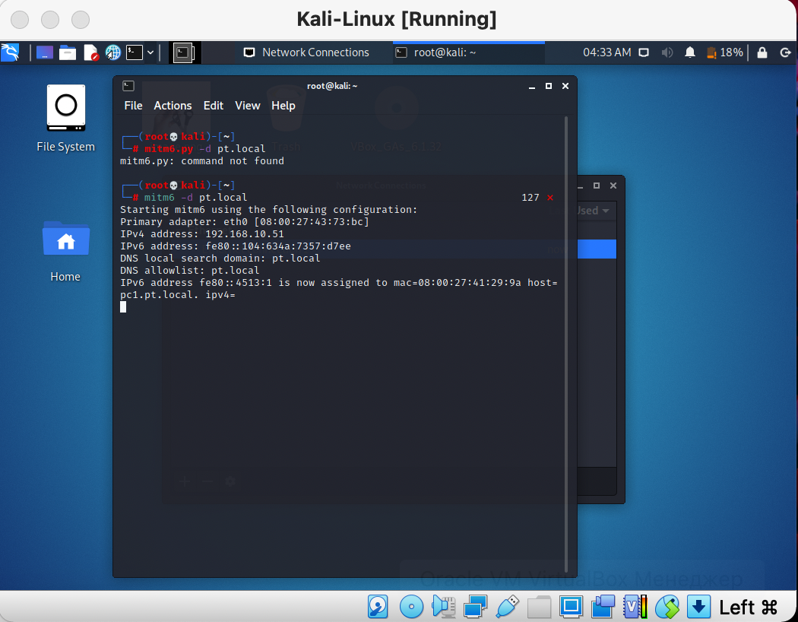Open the Kali applications menu
798x622 pixels.
click(x=10, y=52)
